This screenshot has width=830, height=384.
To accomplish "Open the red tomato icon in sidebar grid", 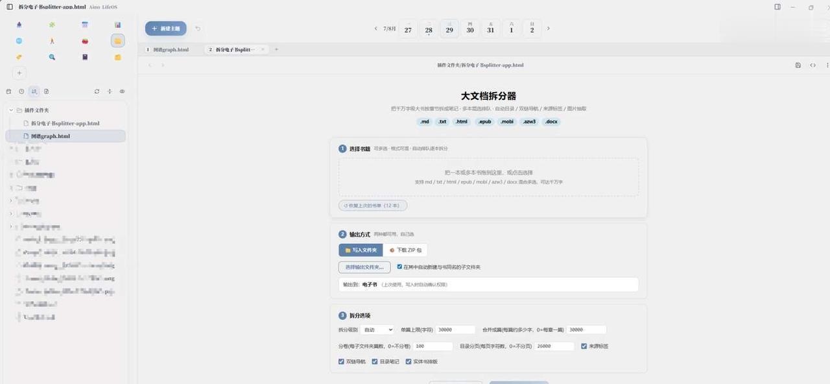I will pyautogui.click(x=85, y=41).
